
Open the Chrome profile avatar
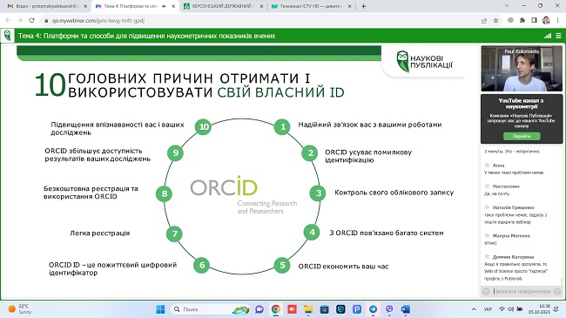pyautogui.click(x=546, y=21)
